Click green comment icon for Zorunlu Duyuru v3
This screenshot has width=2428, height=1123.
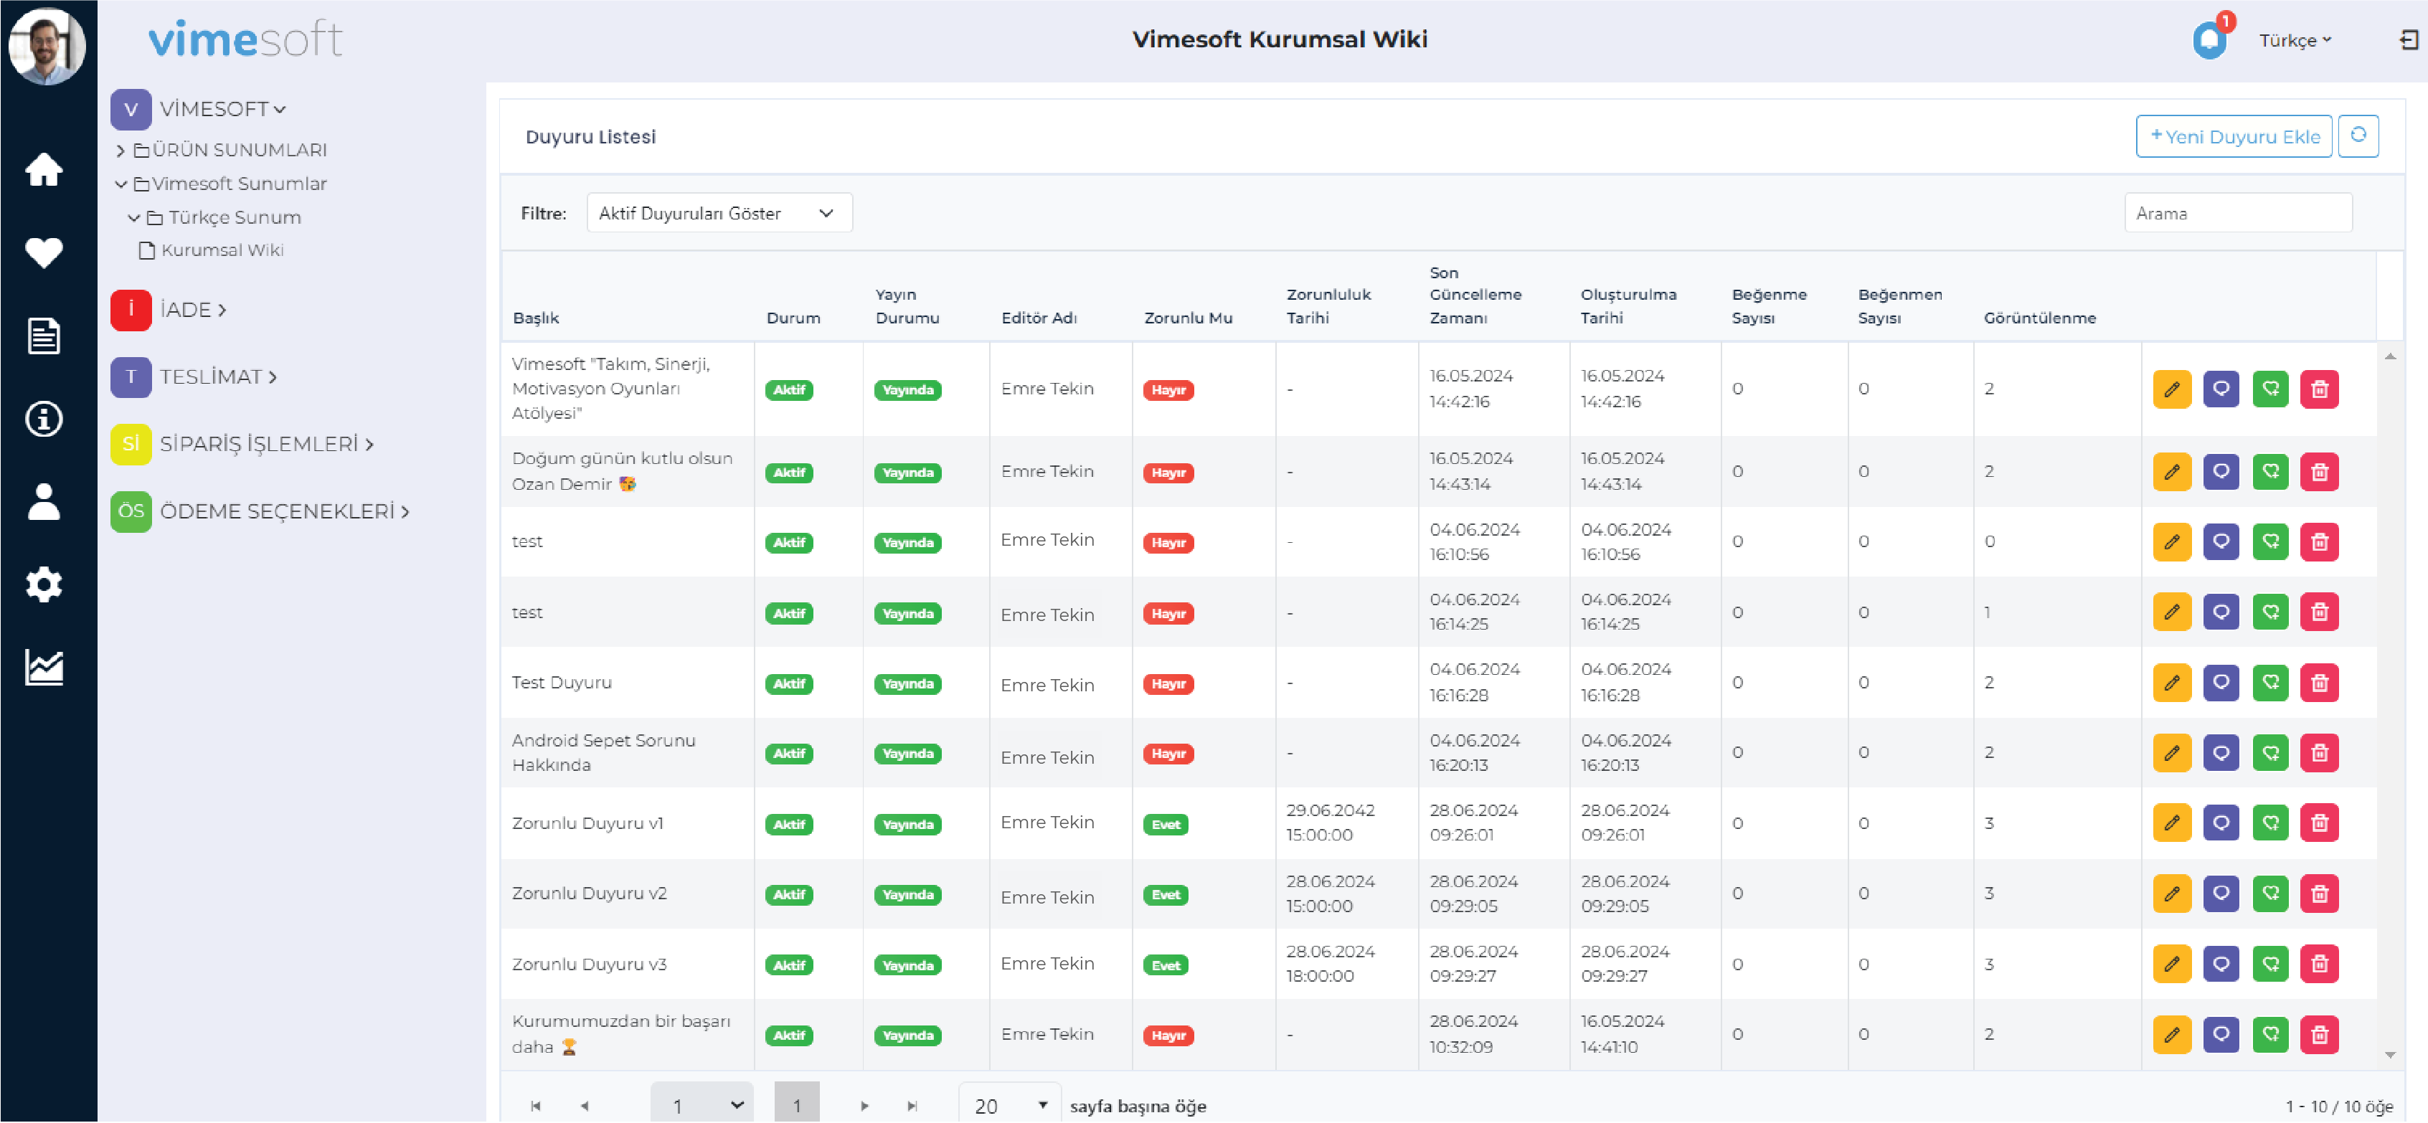click(x=2271, y=964)
